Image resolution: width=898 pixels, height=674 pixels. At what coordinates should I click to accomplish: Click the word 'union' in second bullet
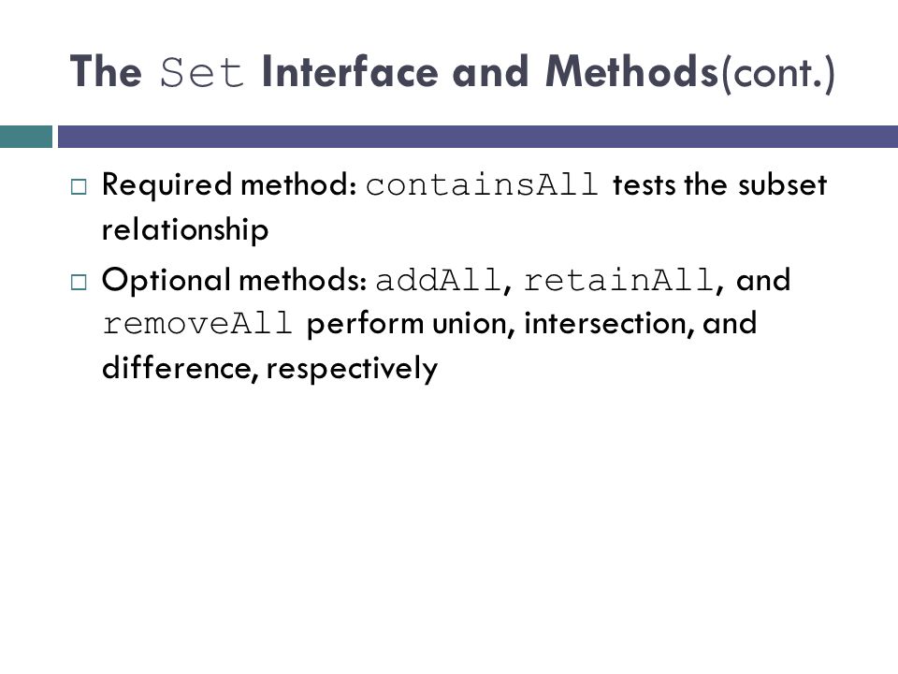[x=470, y=324]
